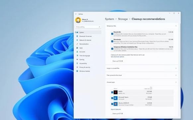
Task: Click the Netflix app name text
Action: point(120,92)
